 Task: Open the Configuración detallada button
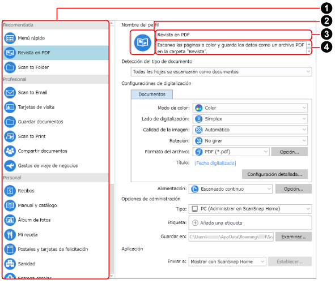pyautogui.click(x=275, y=174)
